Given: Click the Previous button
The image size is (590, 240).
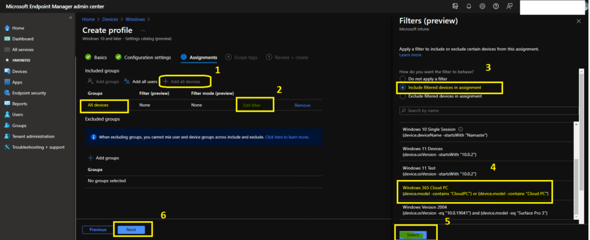Looking at the screenshot, I should point(98,230).
